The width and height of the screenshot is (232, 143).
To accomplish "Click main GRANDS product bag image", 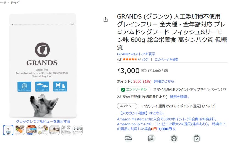I will [x=43, y=66].
